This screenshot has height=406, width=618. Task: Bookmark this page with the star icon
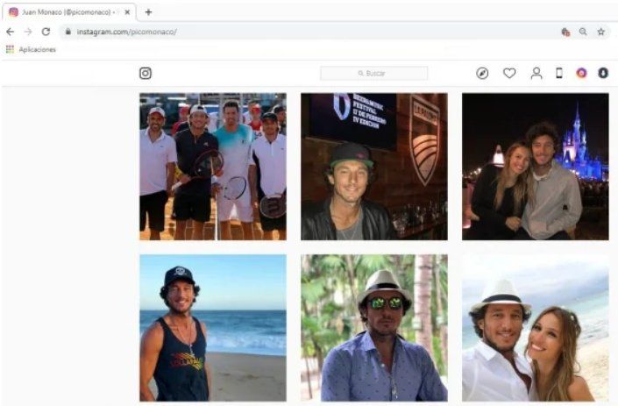click(x=600, y=32)
